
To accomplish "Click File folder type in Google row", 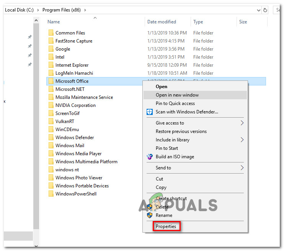I will point(203,49).
